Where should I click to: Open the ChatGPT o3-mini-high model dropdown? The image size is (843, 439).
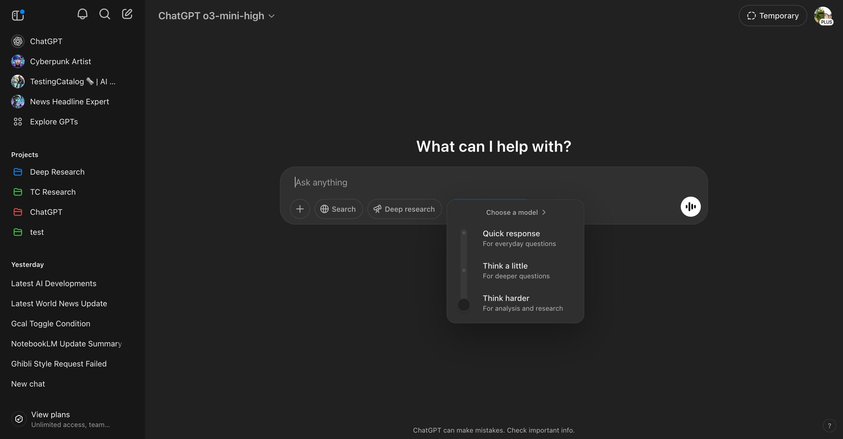[216, 16]
